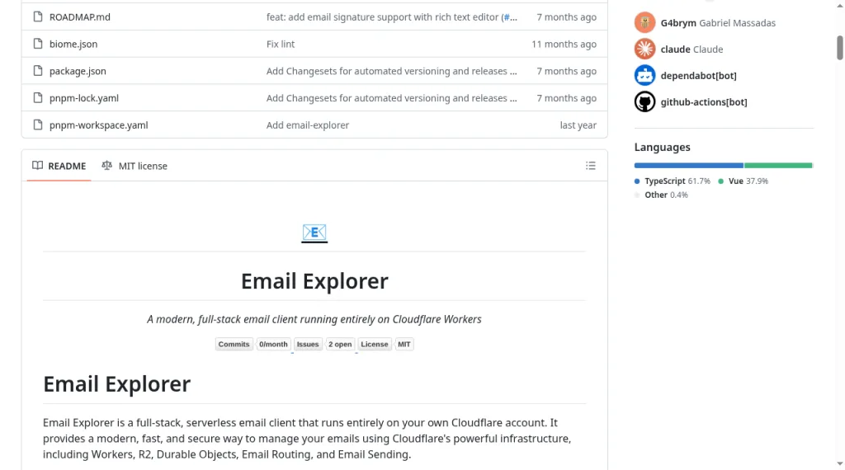Open the 'Add email-explorer' commit message

coord(308,125)
